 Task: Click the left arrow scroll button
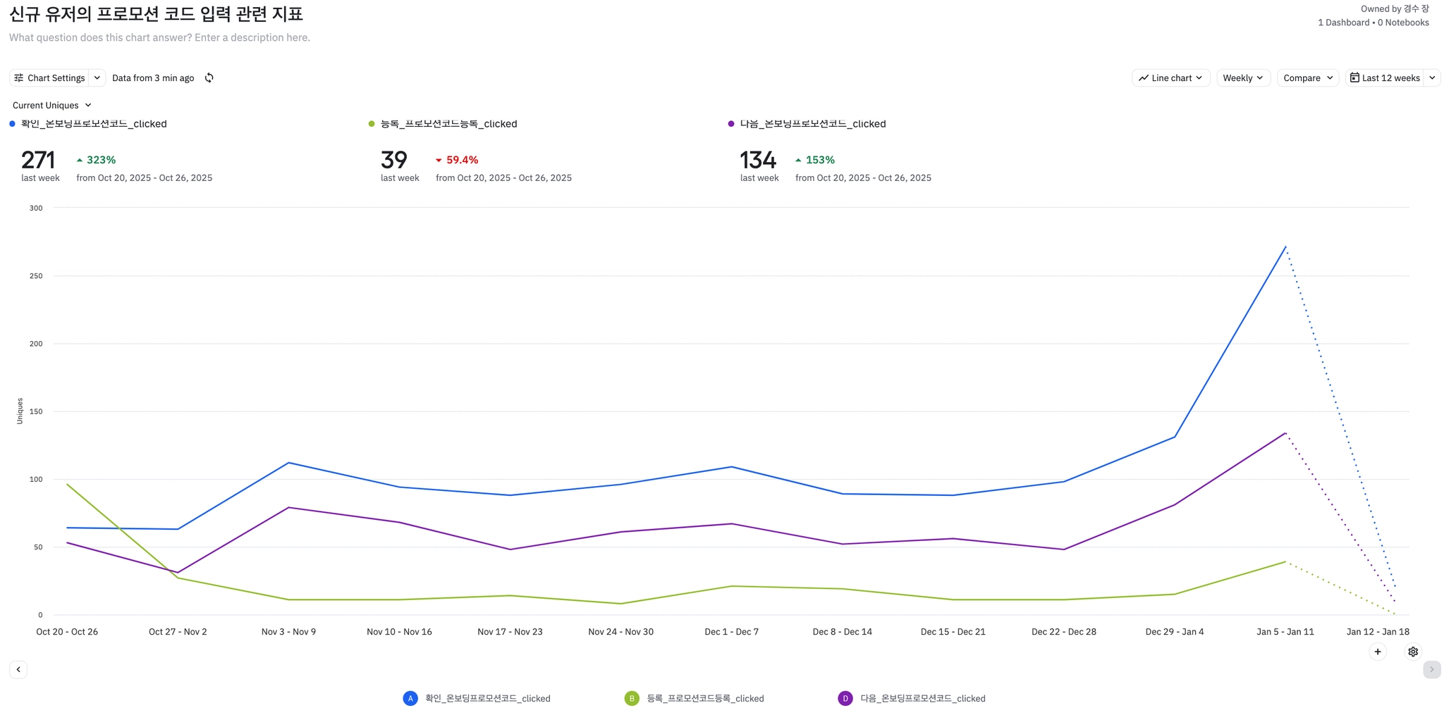18,669
